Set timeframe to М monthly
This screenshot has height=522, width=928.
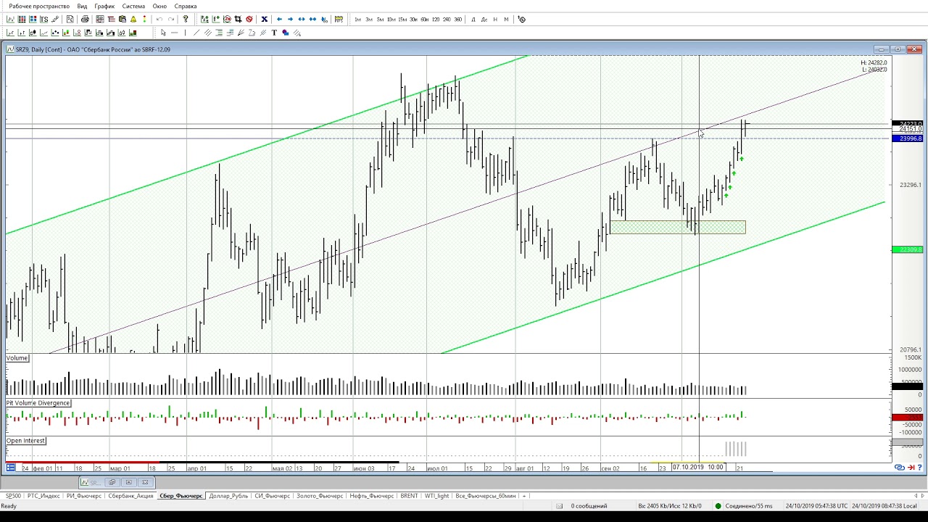click(506, 20)
